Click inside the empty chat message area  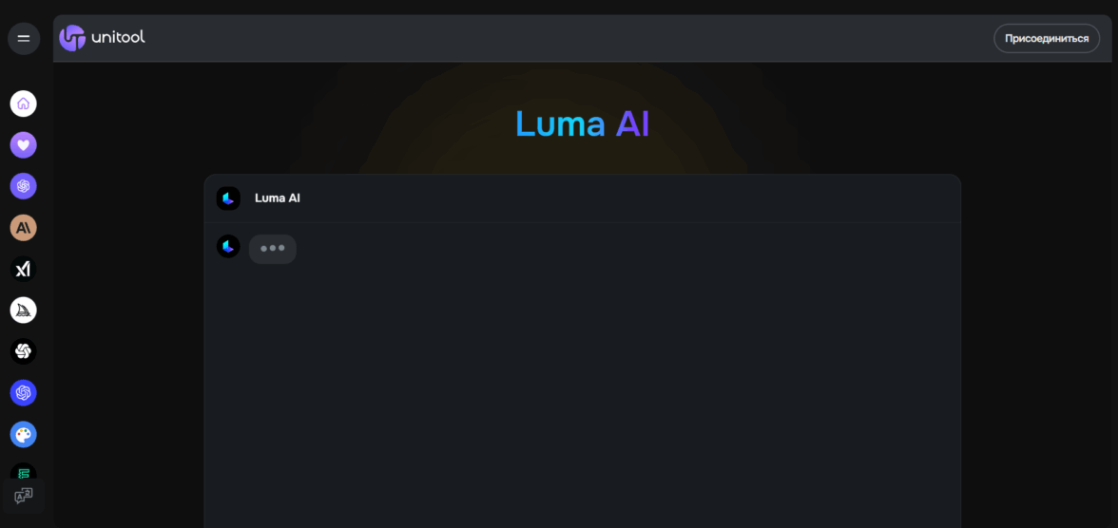pos(582,399)
